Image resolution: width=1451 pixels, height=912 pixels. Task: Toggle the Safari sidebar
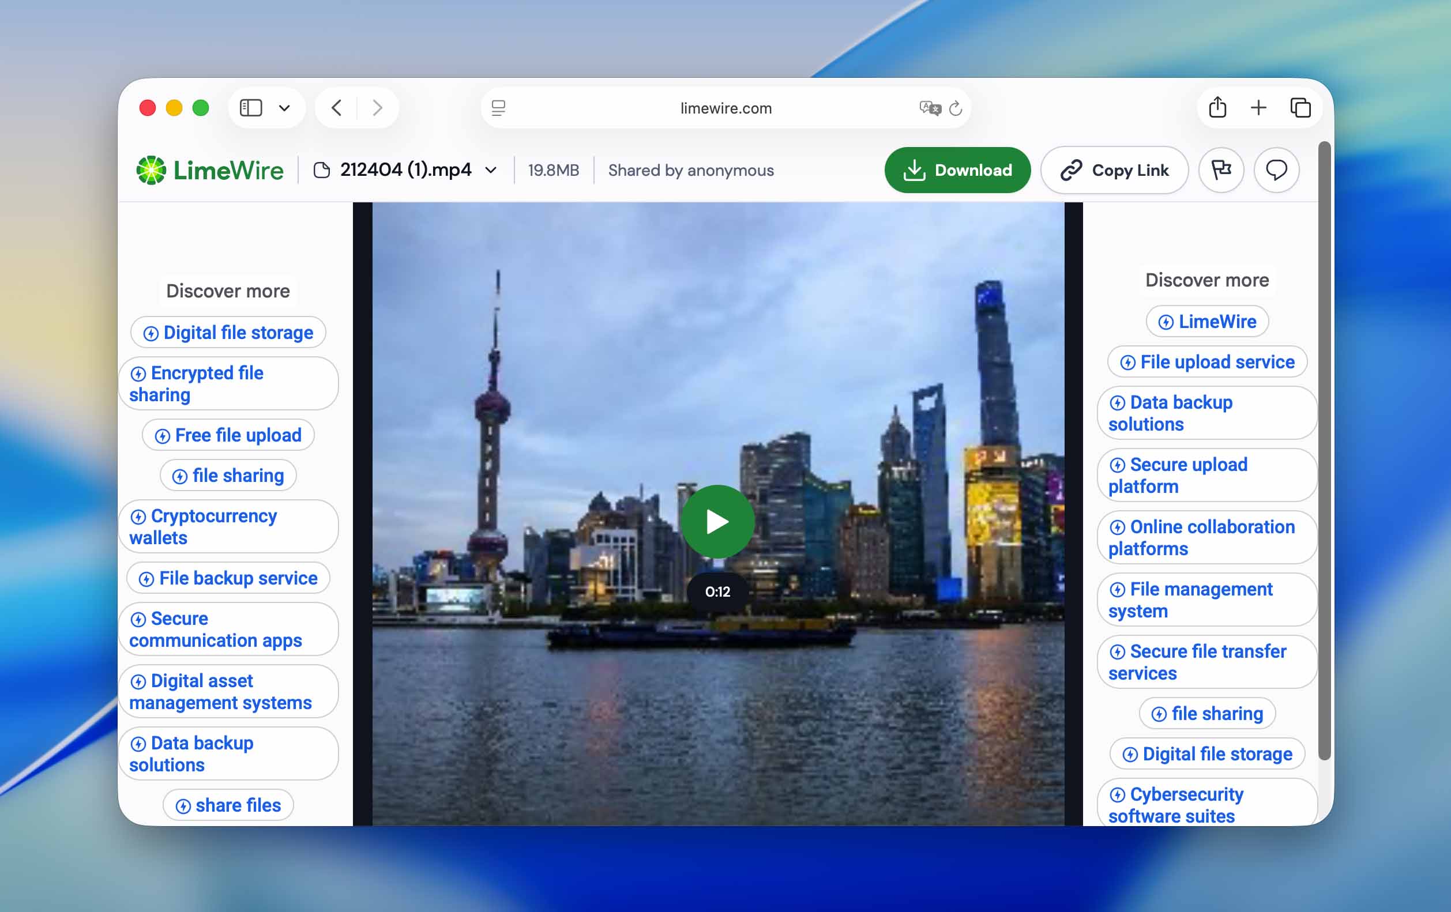[251, 108]
